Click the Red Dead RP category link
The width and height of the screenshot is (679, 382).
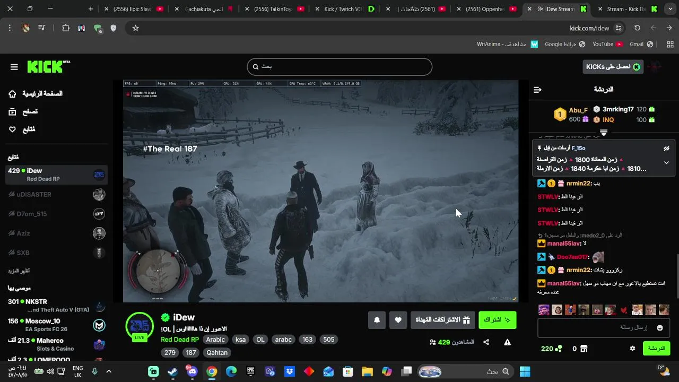coord(180,340)
